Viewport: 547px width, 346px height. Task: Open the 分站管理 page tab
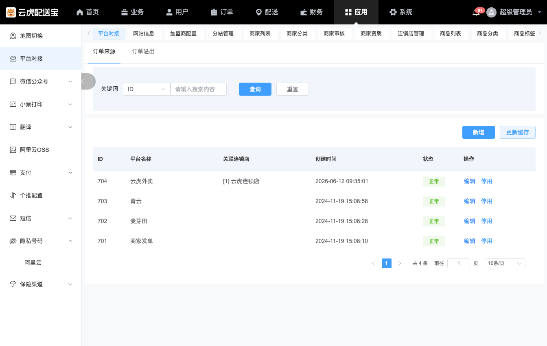(x=223, y=34)
